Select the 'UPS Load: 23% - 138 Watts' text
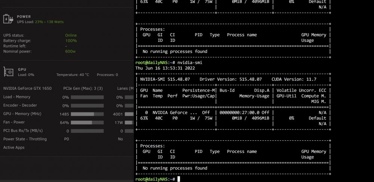Viewport: 374px width, 182px height. click(40, 22)
